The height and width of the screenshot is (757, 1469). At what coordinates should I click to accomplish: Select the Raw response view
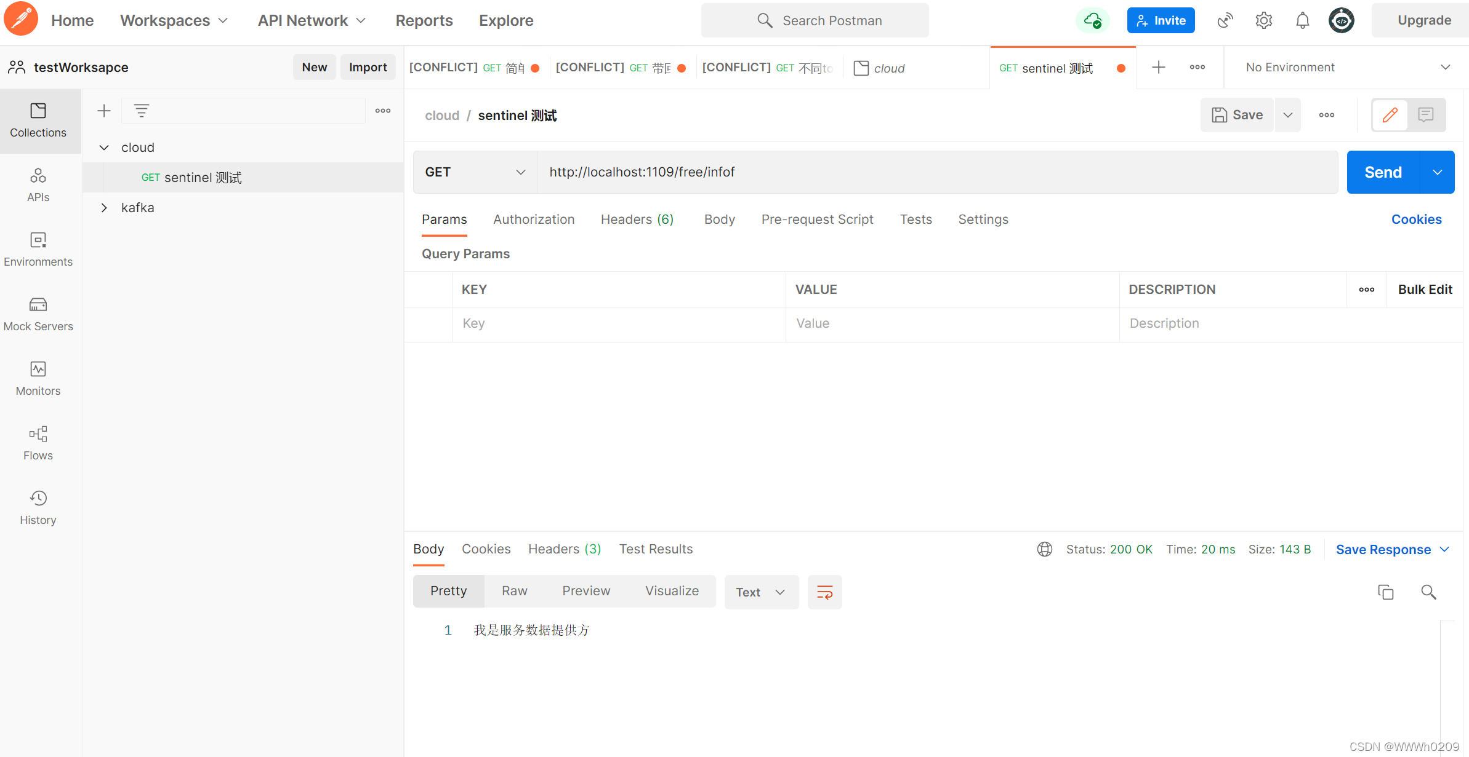[514, 591]
